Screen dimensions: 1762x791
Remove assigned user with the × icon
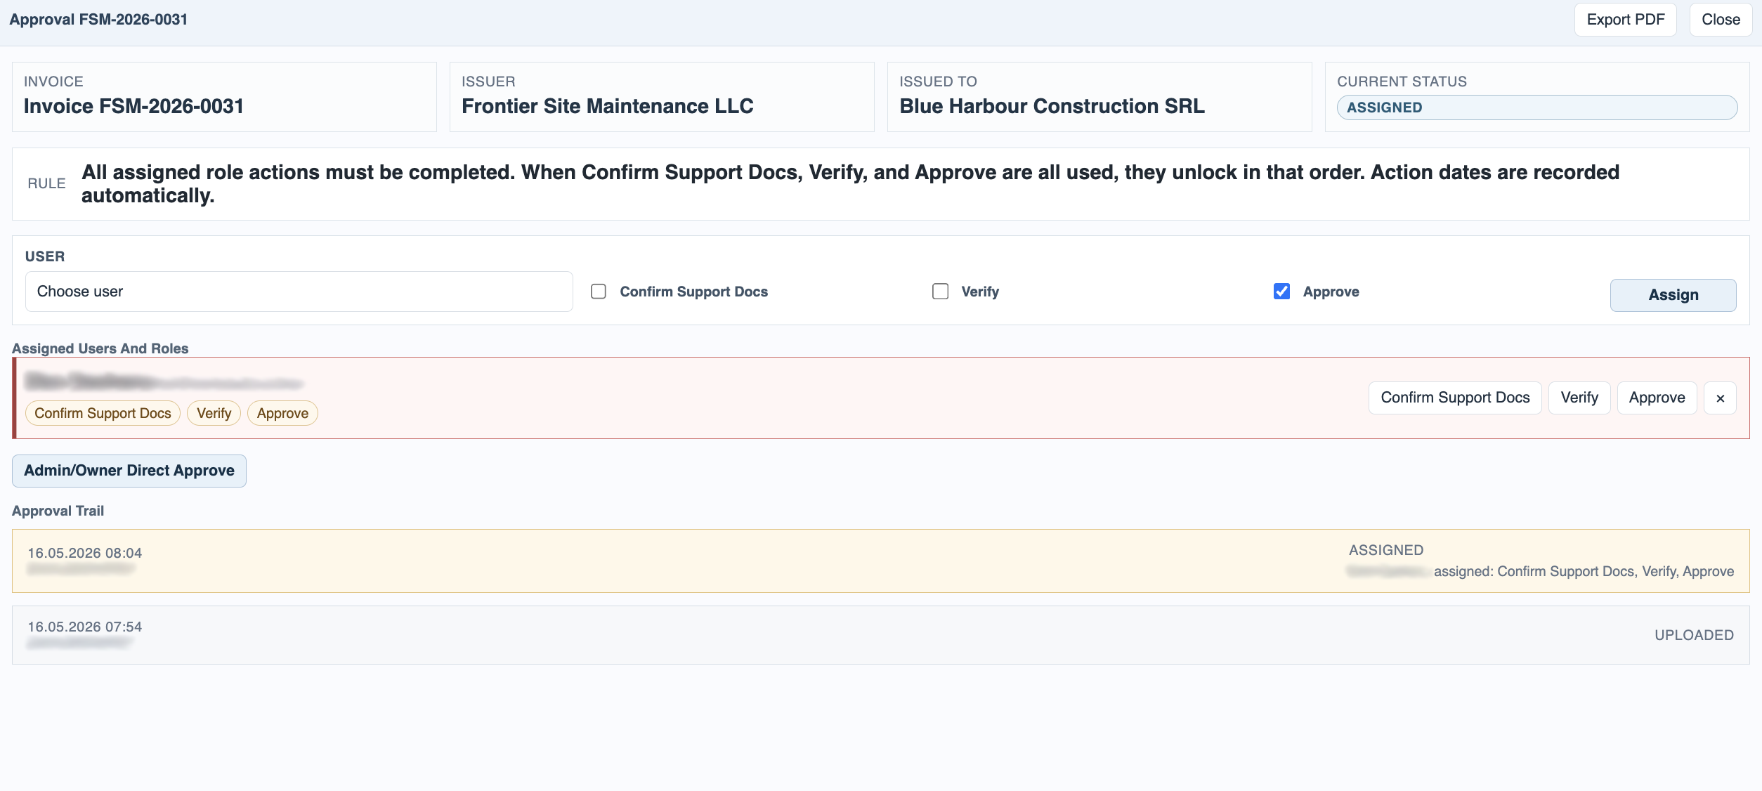point(1720,398)
